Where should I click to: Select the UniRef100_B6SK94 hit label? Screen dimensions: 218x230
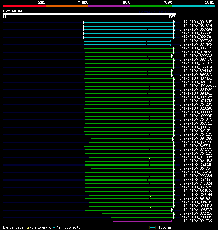tap(196, 29)
